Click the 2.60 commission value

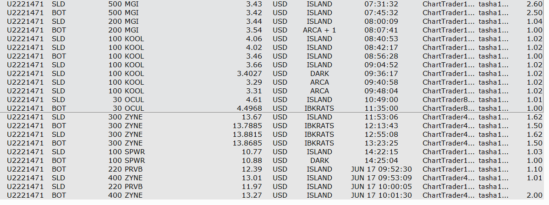535,4
